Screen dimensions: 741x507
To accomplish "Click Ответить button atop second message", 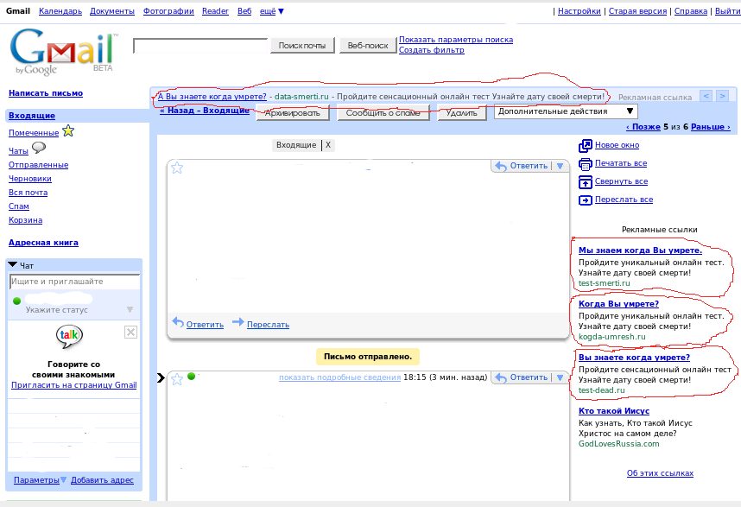I will 522,377.
